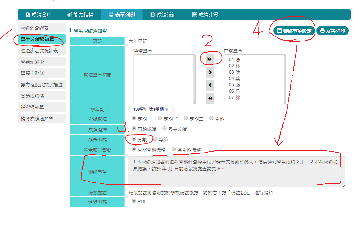The width and height of the screenshot is (354, 233).
Task: Switch to the 能力指標 tab
Action: pos(80,15)
